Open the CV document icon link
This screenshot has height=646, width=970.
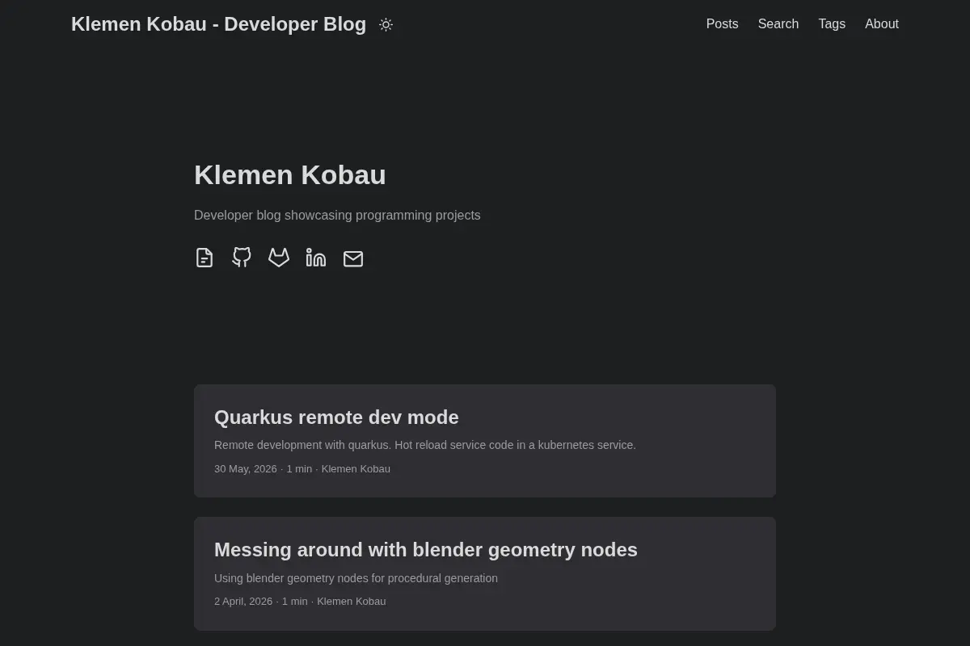pos(205,258)
